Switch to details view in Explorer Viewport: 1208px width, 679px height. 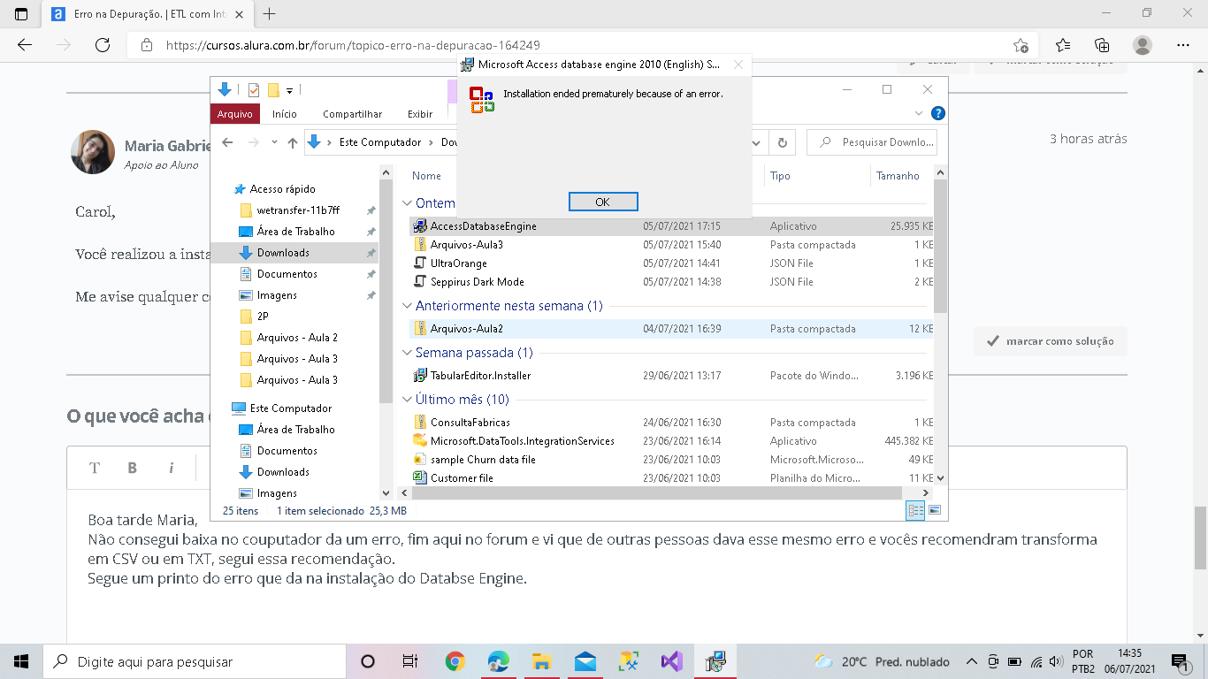(915, 510)
